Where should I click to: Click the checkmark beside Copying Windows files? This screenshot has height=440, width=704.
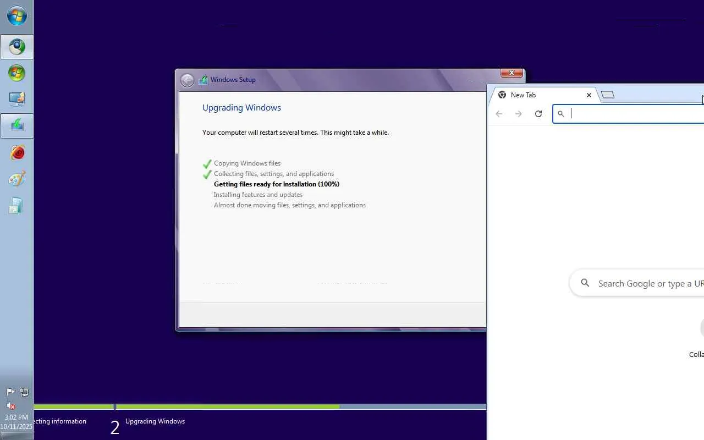pos(207,164)
